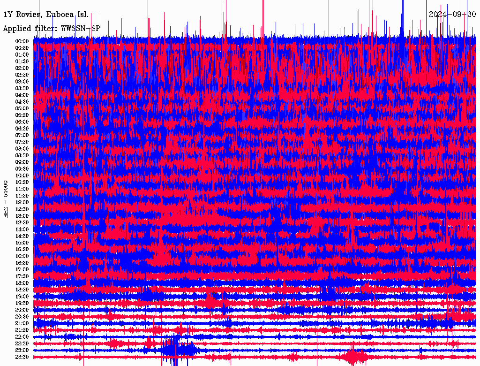Select the 03:00 row time marker
The image size is (480, 366).
22,82
